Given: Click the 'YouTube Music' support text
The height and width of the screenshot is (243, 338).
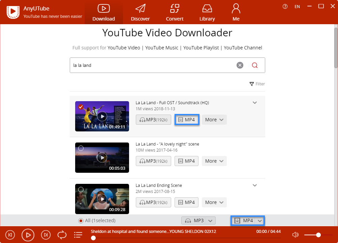Looking at the screenshot, I should tap(162, 48).
